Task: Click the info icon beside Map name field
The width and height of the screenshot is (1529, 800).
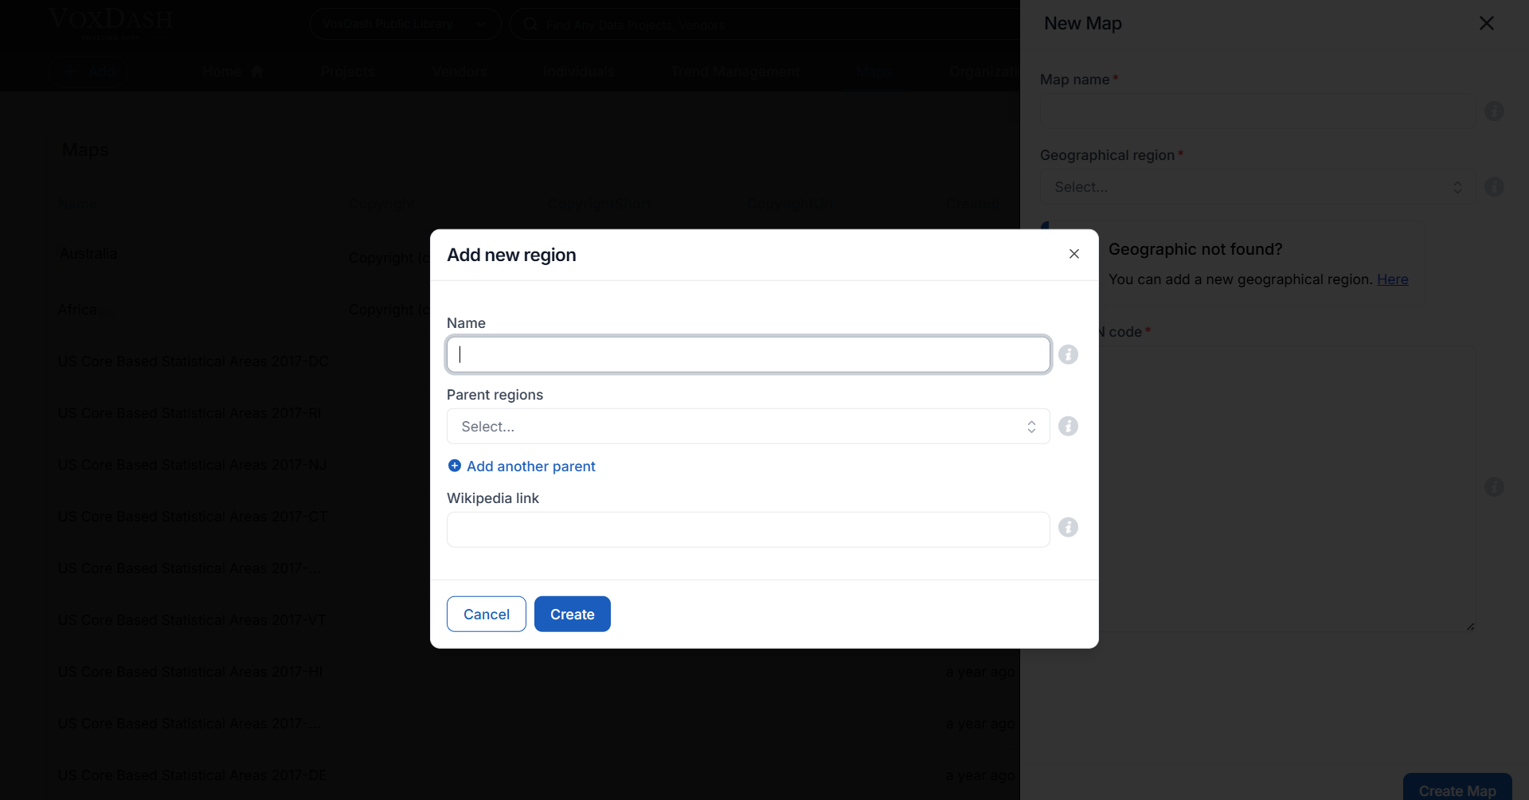Action: point(1495,111)
